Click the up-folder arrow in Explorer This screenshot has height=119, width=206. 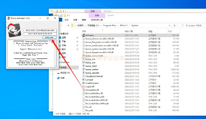coord(68,25)
